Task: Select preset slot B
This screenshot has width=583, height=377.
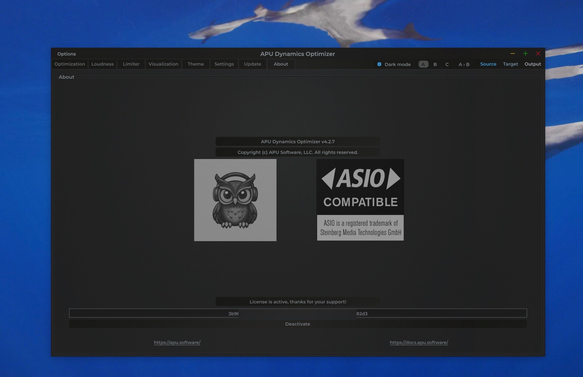Action: (435, 64)
